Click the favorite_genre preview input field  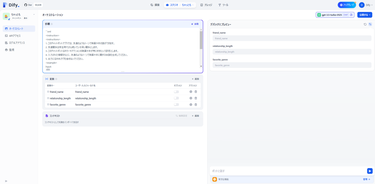(292, 65)
